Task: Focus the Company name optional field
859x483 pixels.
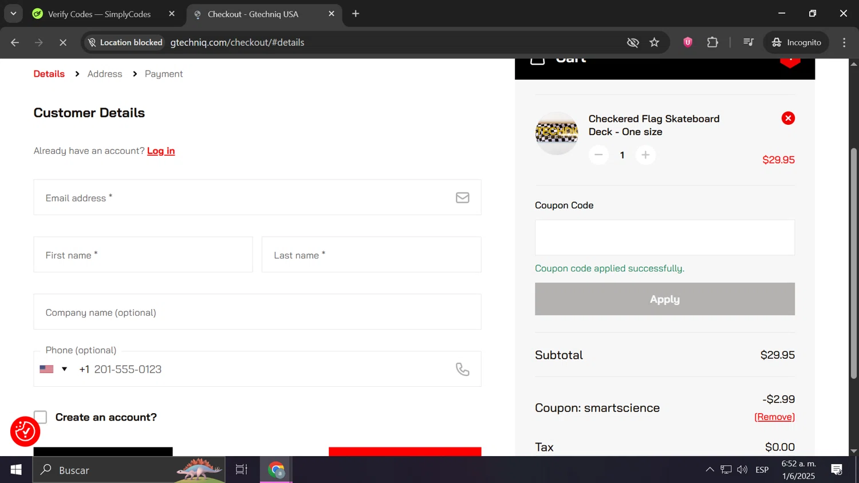Action: coord(257,312)
